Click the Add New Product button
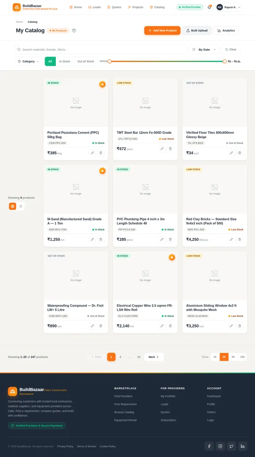Viewport: 255px width, 457px height. pyautogui.click(x=162, y=31)
